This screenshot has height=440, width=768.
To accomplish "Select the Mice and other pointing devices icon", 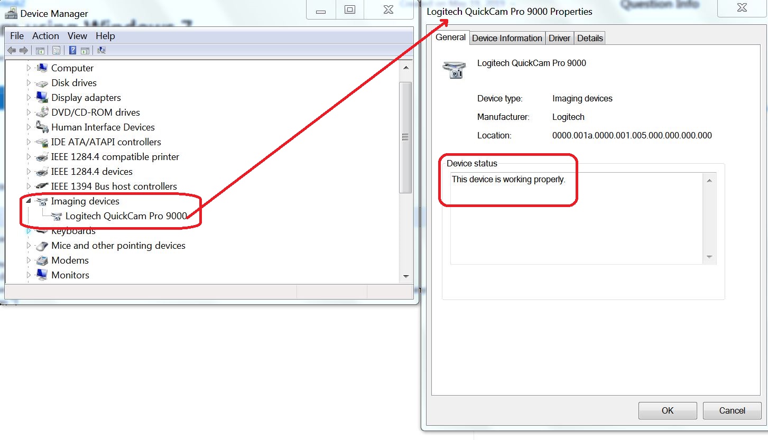I will (x=42, y=246).
